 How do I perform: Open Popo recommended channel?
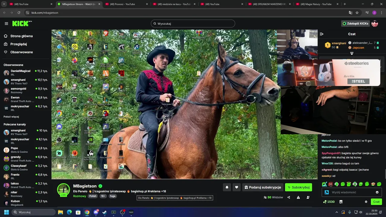(26, 150)
